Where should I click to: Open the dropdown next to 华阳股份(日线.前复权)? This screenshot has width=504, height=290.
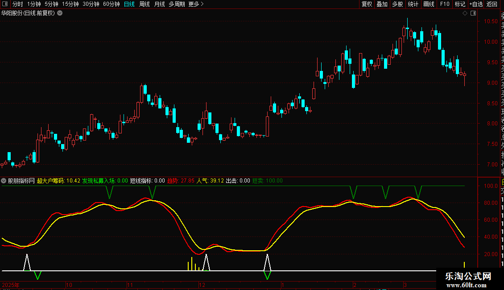pyautogui.click(x=60, y=13)
